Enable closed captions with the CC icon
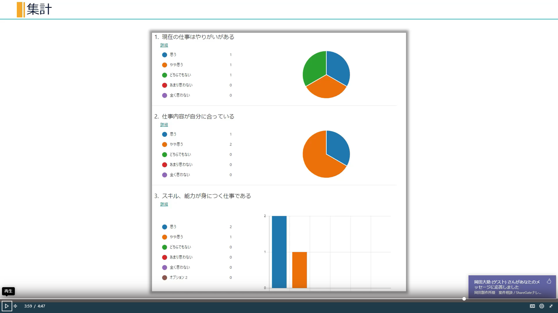Image resolution: width=558 pixels, height=313 pixels. tap(532, 306)
